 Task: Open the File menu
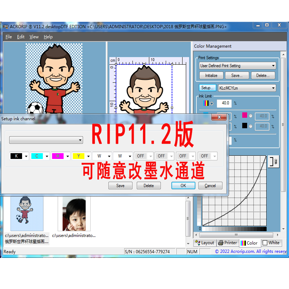click(x=8, y=37)
